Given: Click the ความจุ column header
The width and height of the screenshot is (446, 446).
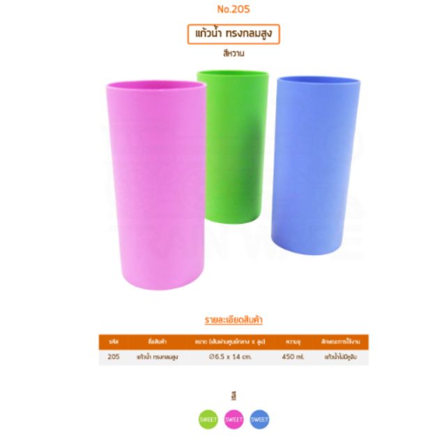Looking at the screenshot, I should click(293, 341).
